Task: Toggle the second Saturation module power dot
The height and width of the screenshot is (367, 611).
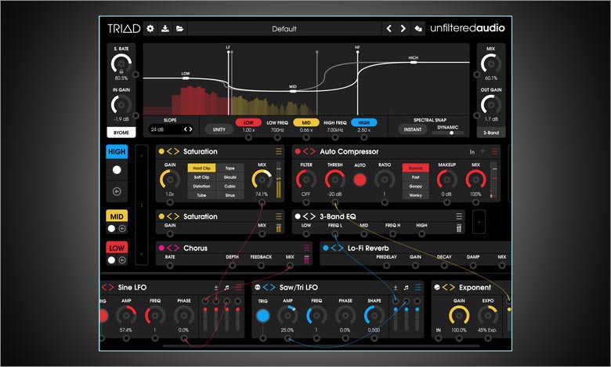Action: (161, 216)
